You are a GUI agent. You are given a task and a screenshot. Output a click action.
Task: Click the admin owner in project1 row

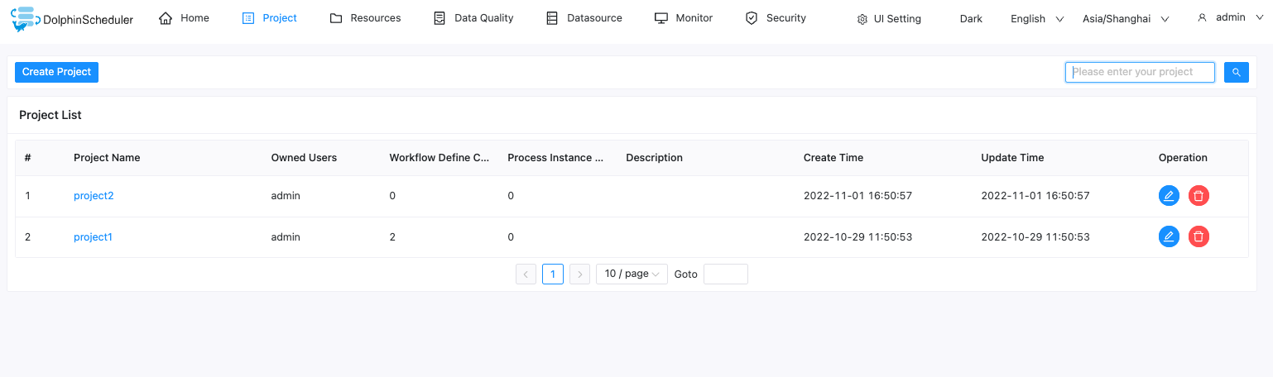coord(286,237)
